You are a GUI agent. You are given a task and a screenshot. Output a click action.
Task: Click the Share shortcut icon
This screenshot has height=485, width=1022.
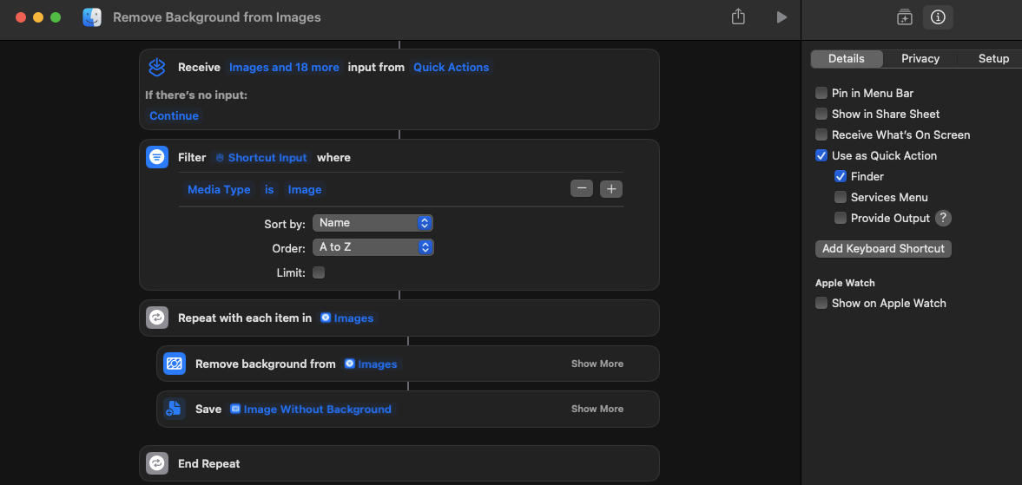tap(738, 17)
